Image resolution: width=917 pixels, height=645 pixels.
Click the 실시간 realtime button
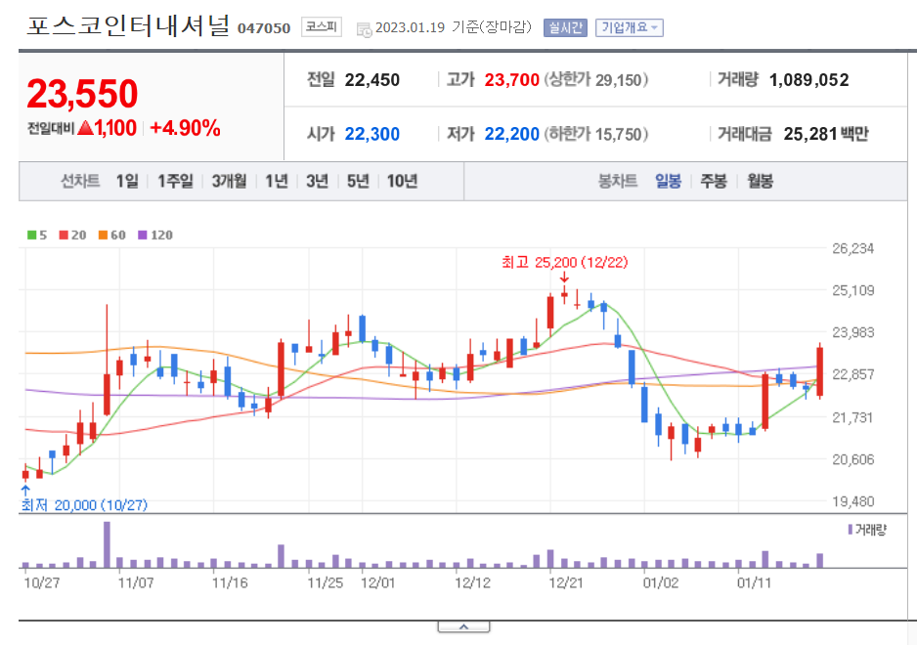tap(565, 27)
